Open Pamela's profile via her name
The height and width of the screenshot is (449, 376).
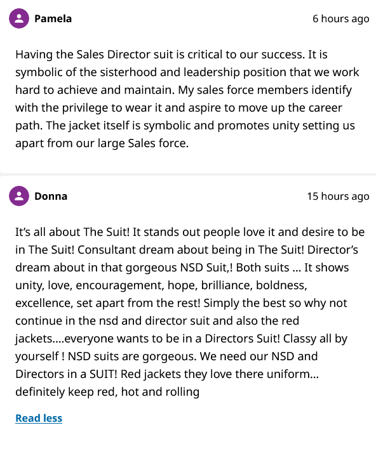click(x=53, y=18)
